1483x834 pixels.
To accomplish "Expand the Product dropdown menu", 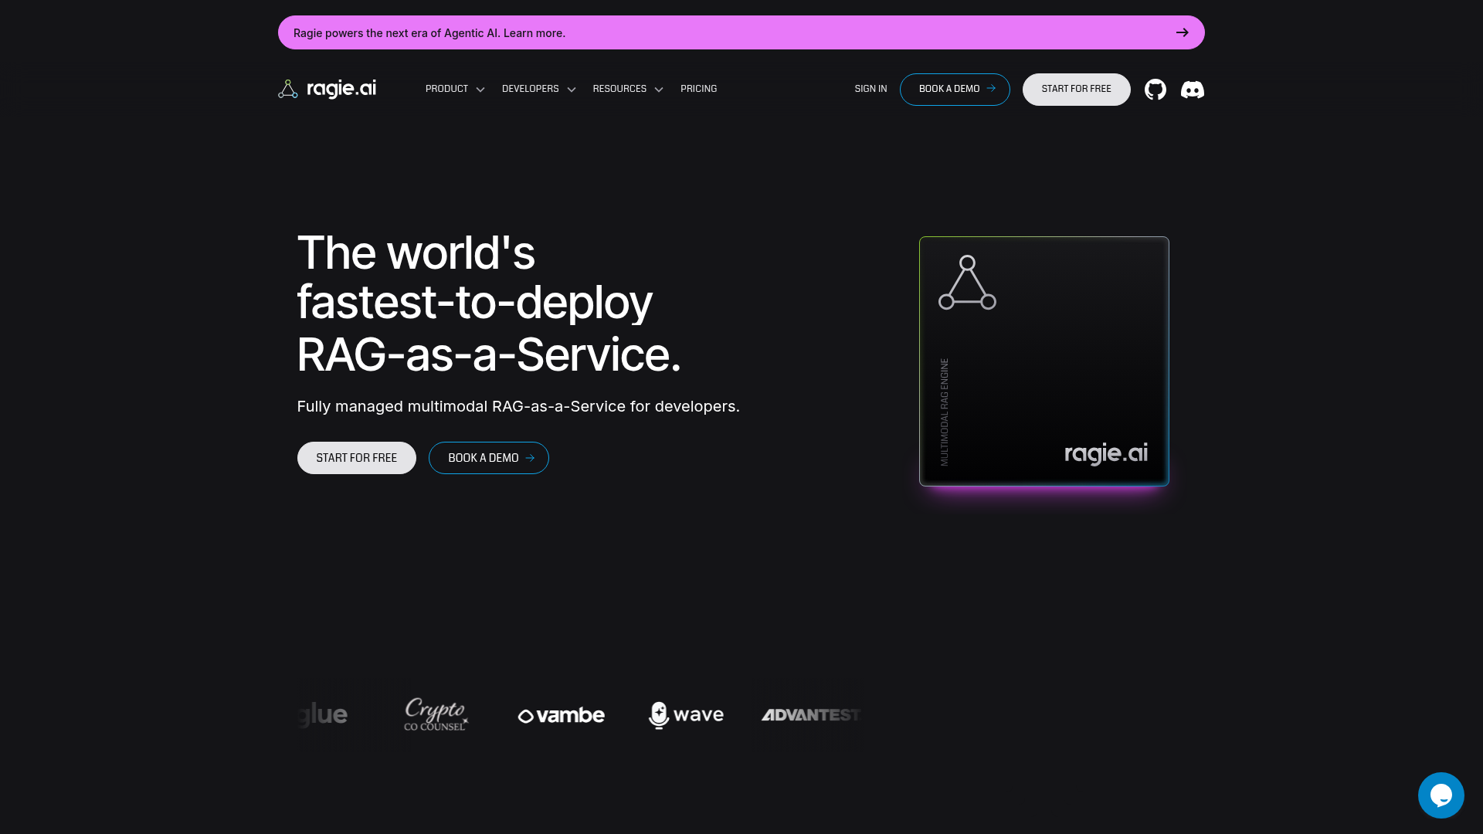I will pyautogui.click(x=454, y=89).
